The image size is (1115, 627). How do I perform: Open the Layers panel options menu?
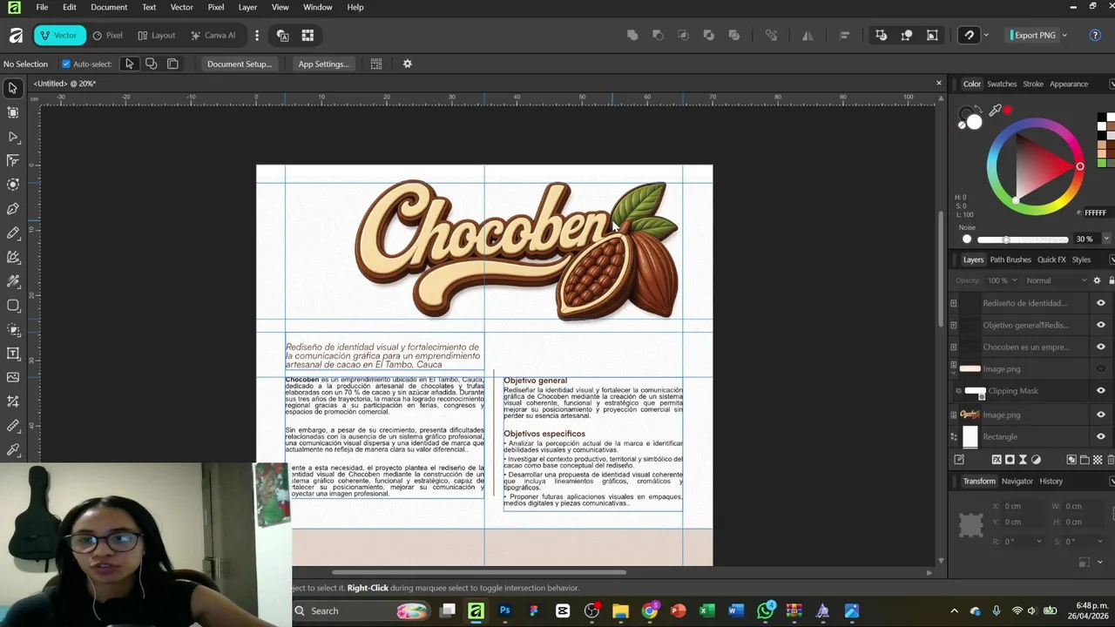[1112, 260]
